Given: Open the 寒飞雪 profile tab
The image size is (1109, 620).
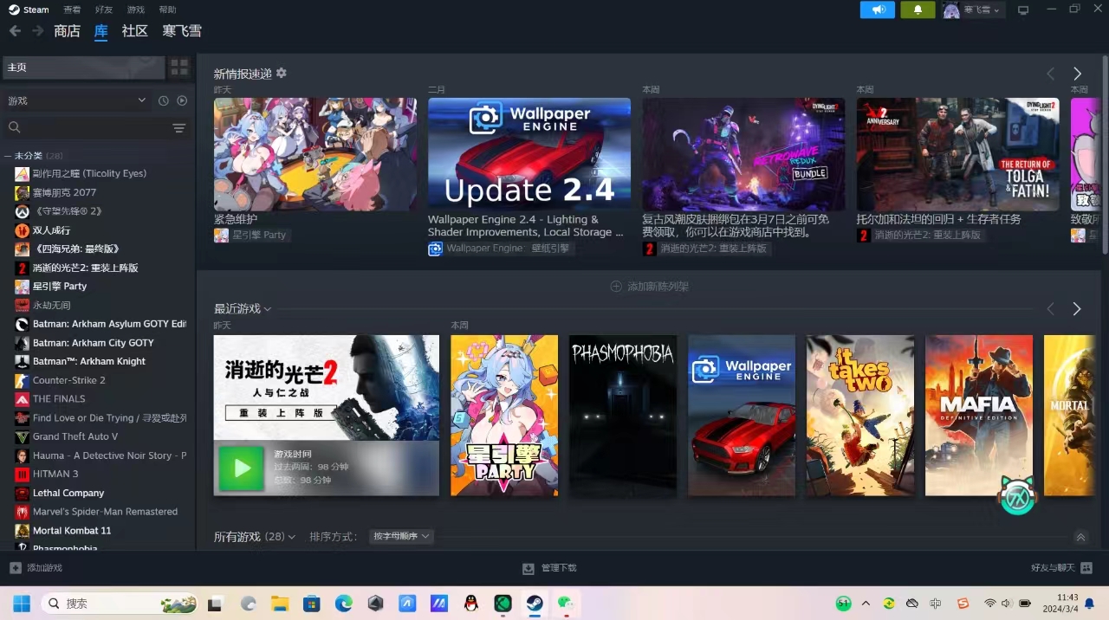Looking at the screenshot, I should 182,31.
